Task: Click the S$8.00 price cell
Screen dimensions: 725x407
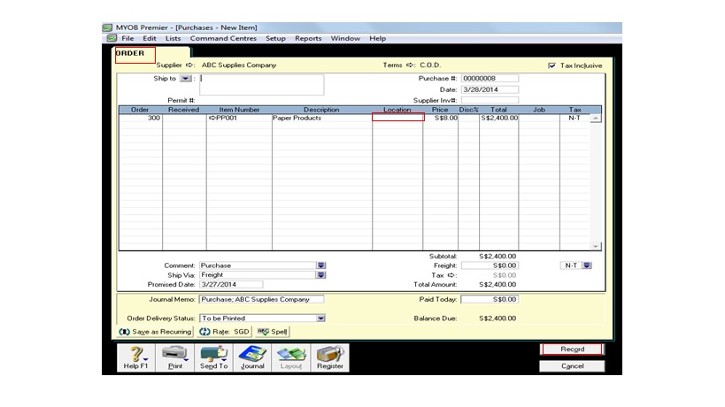Action: [440, 118]
